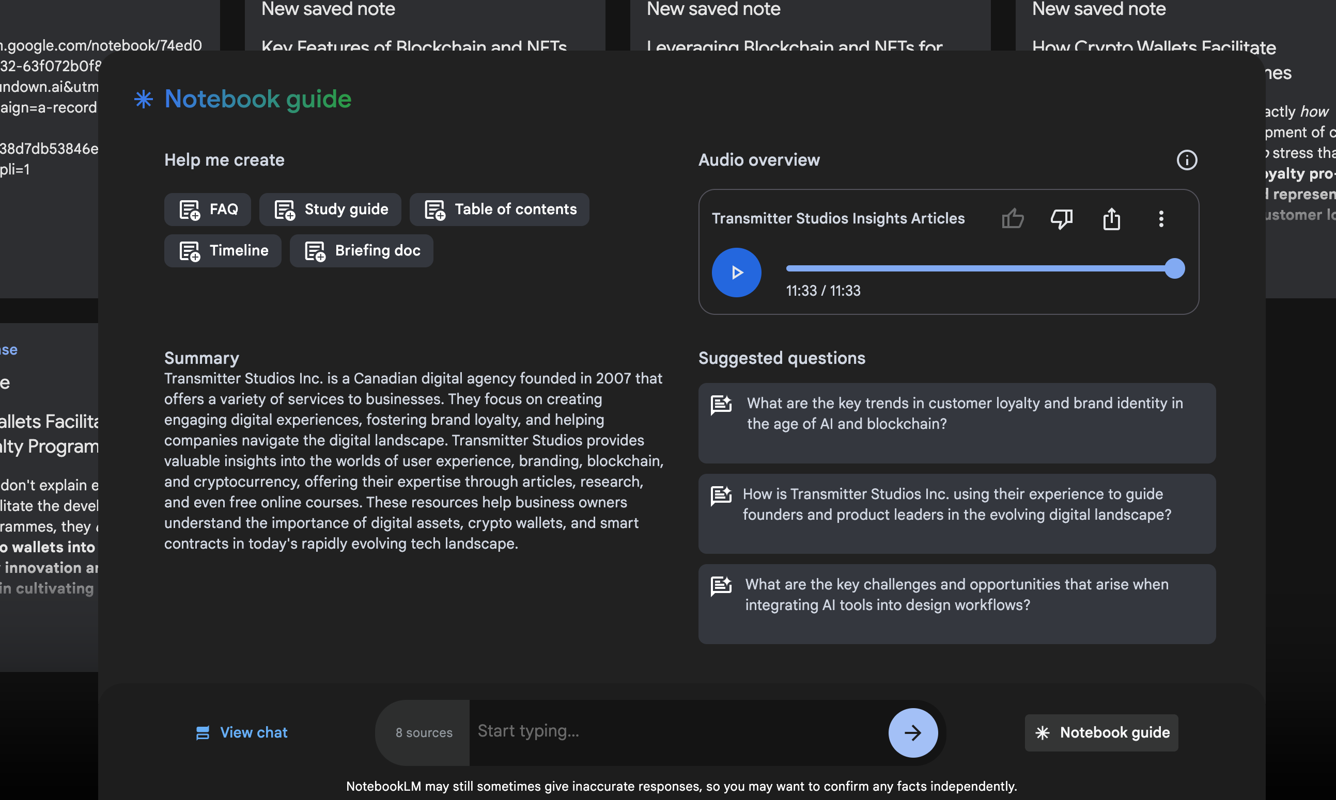The height and width of the screenshot is (800, 1336).
Task: Click the thumbs up icon on audio
Action: pyautogui.click(x=1012, y=217)
